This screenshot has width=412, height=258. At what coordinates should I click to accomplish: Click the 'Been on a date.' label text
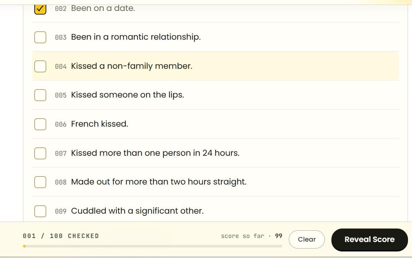point(103,8)
